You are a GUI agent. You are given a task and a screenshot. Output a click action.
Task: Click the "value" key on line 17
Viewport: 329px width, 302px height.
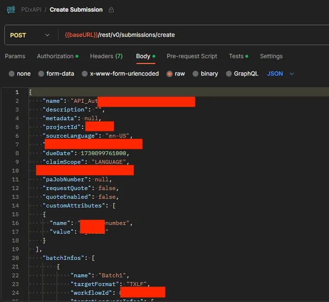pyautogui.click(x=61, y=232)
